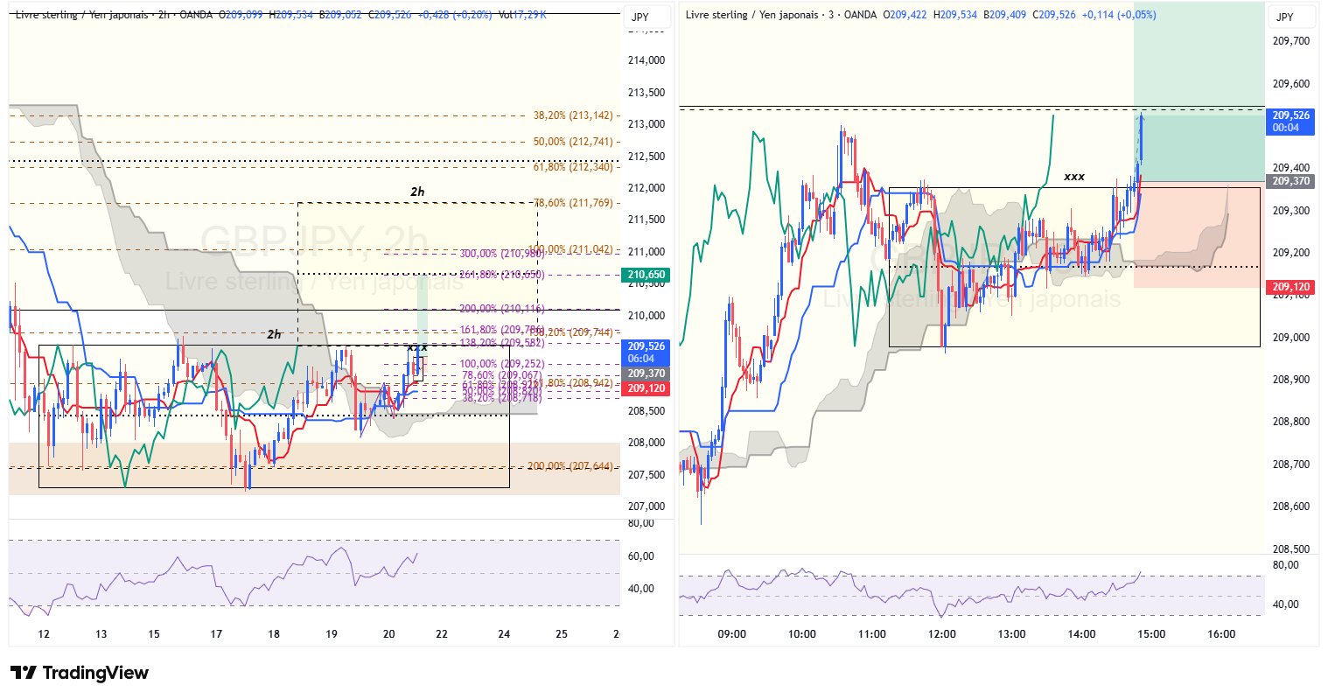Select date 20 on the 2h time axis
This screenshot has width=1328, height=699.
pyautogui.click(x=389, y=634)
